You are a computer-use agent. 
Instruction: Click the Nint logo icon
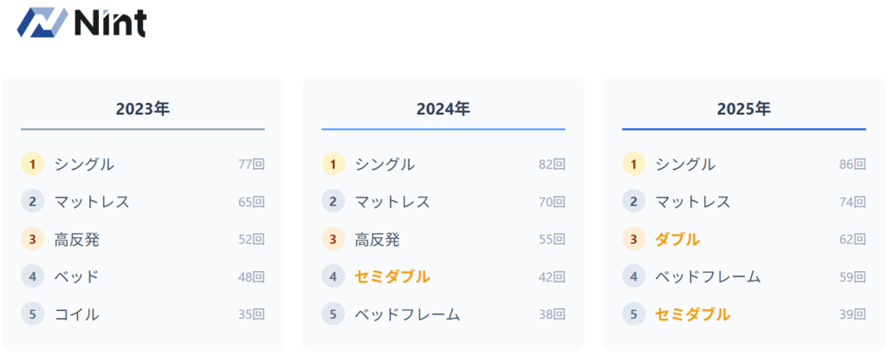click(x=42, y=23)
